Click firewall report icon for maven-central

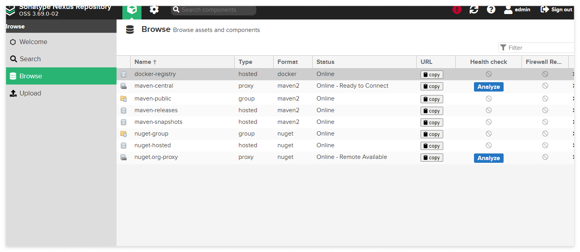point(545,86)
